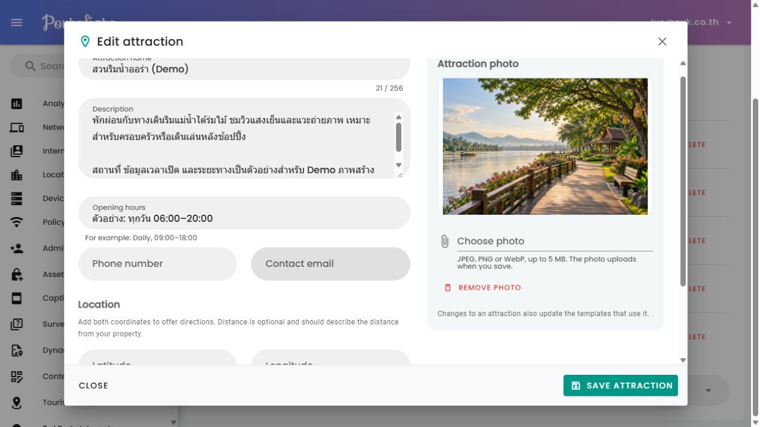Click the CLOSE button in dialog footer

click(94, 386)
